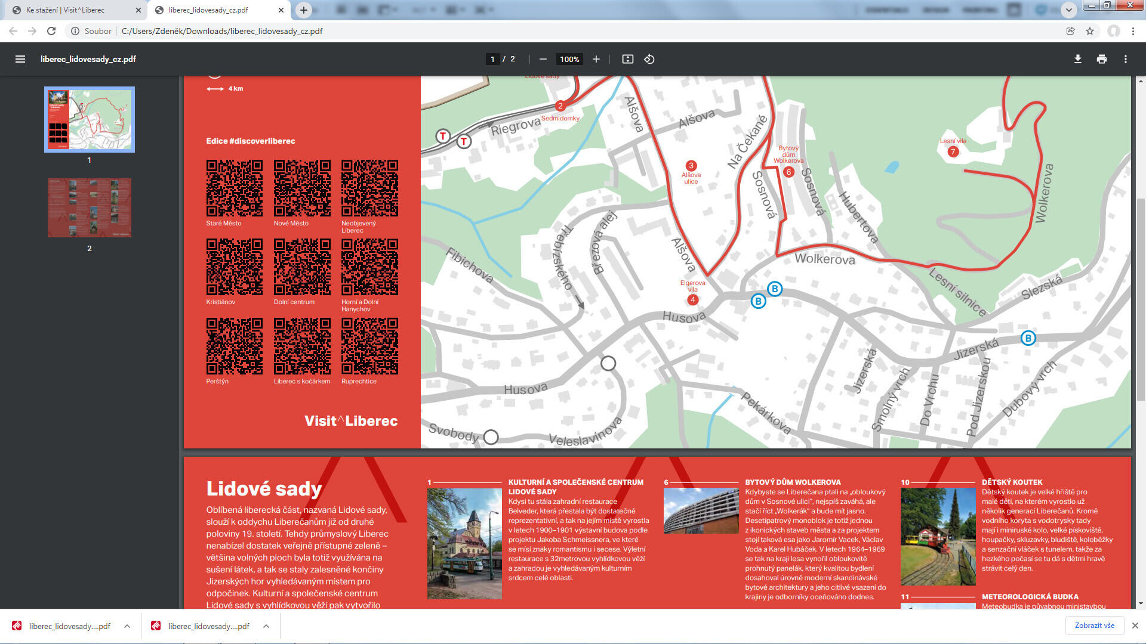
Task: Click the PDF title liberec_lidovesady_cz.pdf
Action: click(88, 59)
